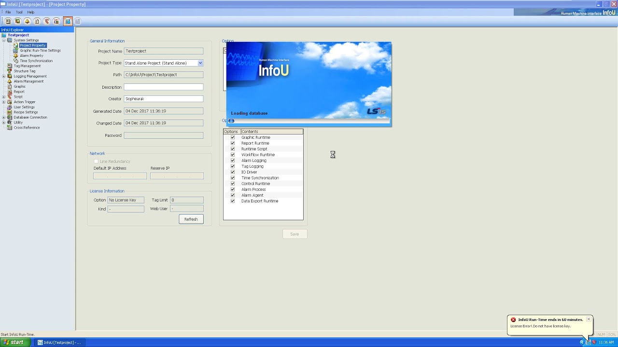Open the Help menu
The width and height of the screenshot is (618, 347).
point(31,12)
